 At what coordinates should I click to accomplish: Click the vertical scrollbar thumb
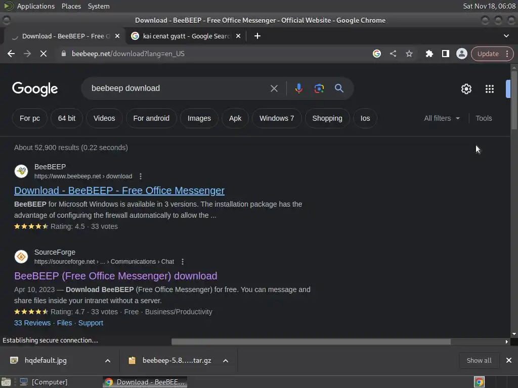click(514, 100)
